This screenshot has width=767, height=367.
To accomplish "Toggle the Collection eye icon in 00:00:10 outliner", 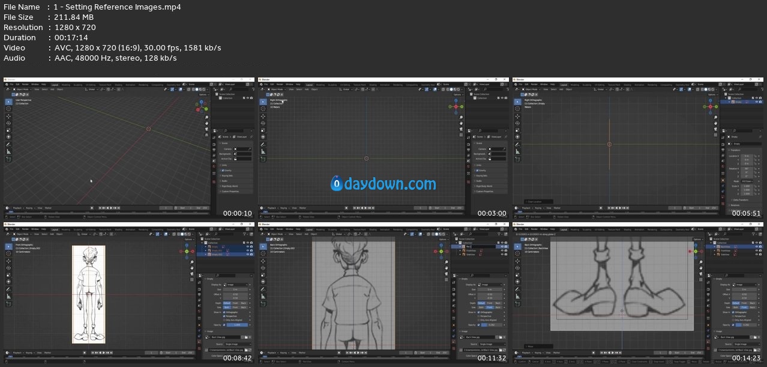I will point(248,98).
